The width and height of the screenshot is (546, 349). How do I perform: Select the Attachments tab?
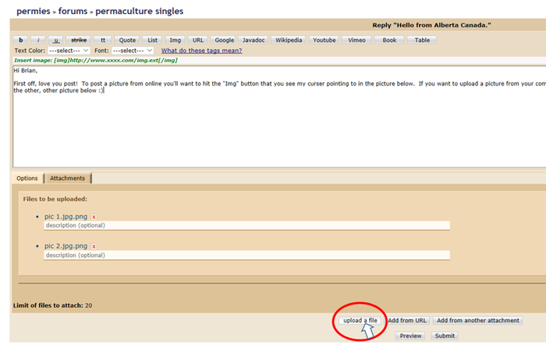[x=68, y=178]
